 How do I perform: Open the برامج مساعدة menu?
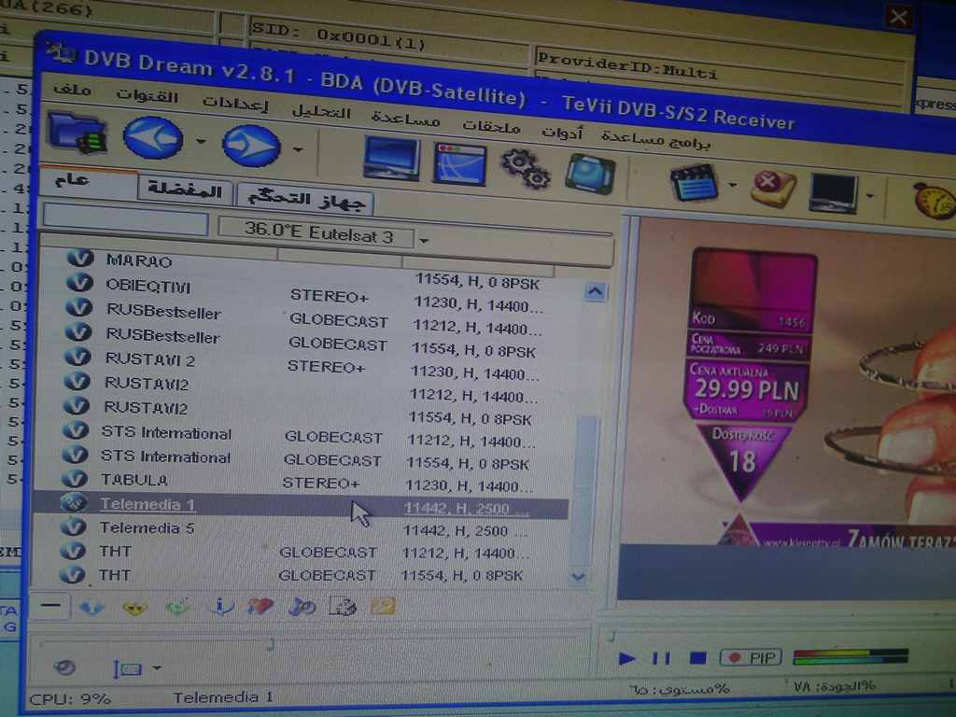coord(655,139)
